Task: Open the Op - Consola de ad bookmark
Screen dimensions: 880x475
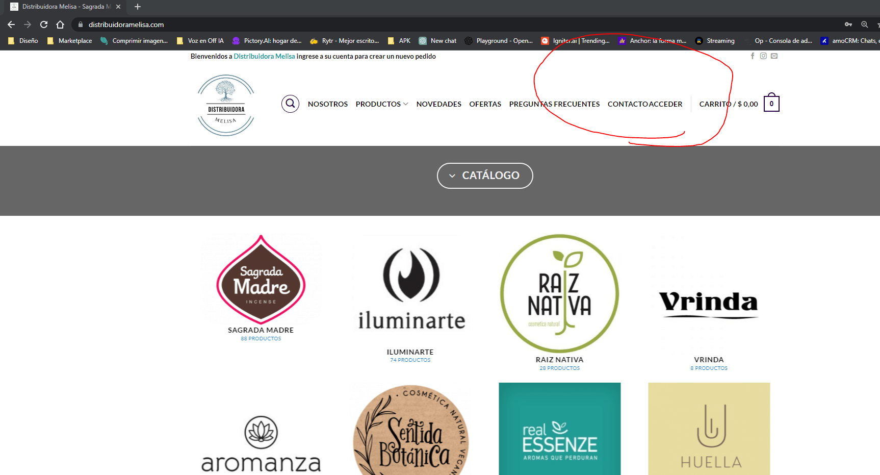Action: (778, 41)
